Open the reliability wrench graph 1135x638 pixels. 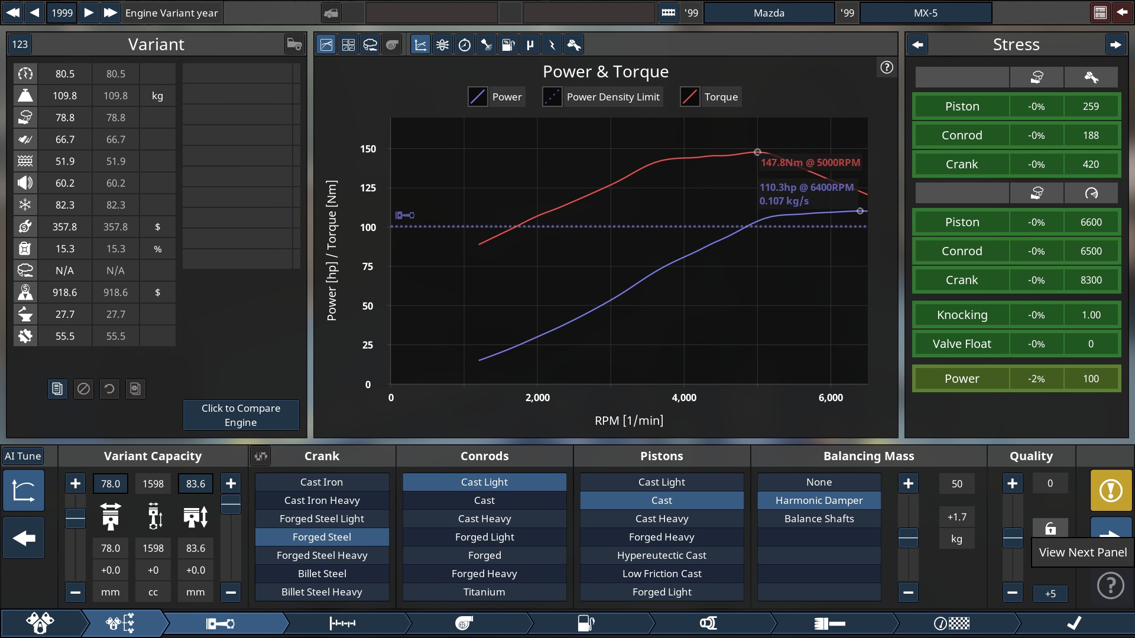point(573,44)
